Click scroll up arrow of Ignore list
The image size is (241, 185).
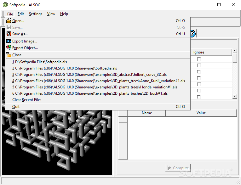pyautogui.click(x=235, y=51)
